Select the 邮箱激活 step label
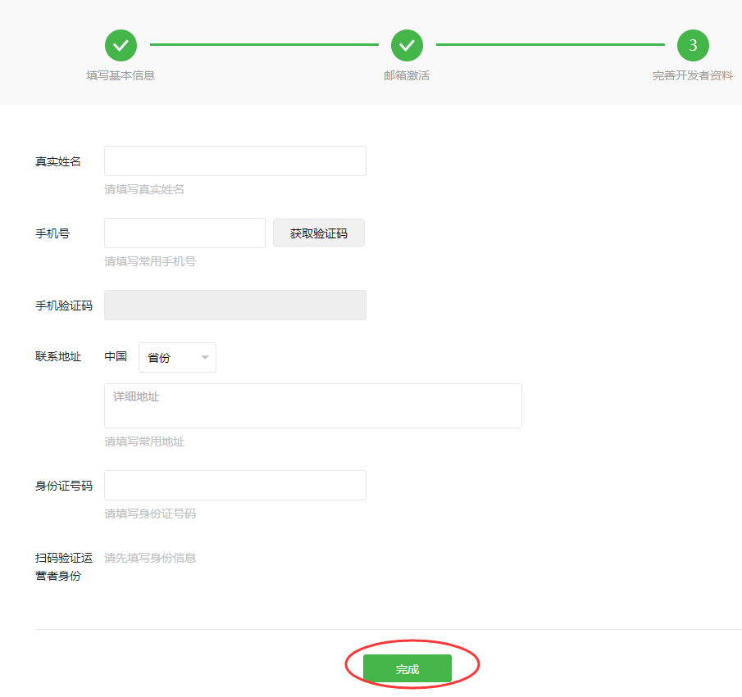Screen dimensions: 742x697 (407, 75)
